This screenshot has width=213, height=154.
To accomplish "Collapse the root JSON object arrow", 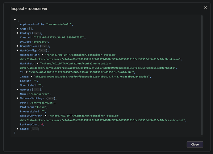I will (x=15, y=20).
